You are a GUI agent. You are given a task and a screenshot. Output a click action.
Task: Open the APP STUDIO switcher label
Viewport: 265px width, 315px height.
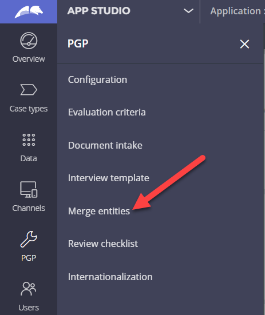pyautogui.click(x=98, y=11)
